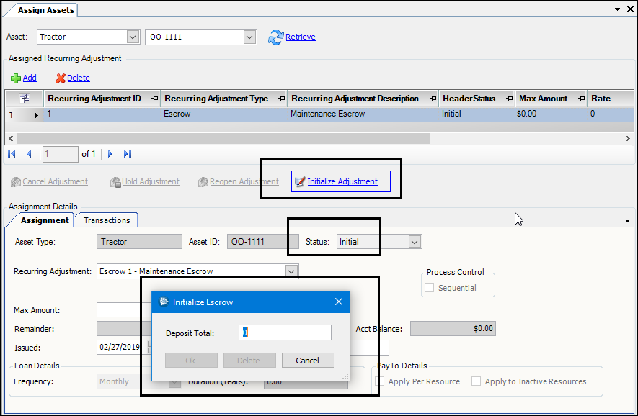638x416 pixels.
Task: Open the asset ID OO-1111 dropdown
Action: point(249,37)
